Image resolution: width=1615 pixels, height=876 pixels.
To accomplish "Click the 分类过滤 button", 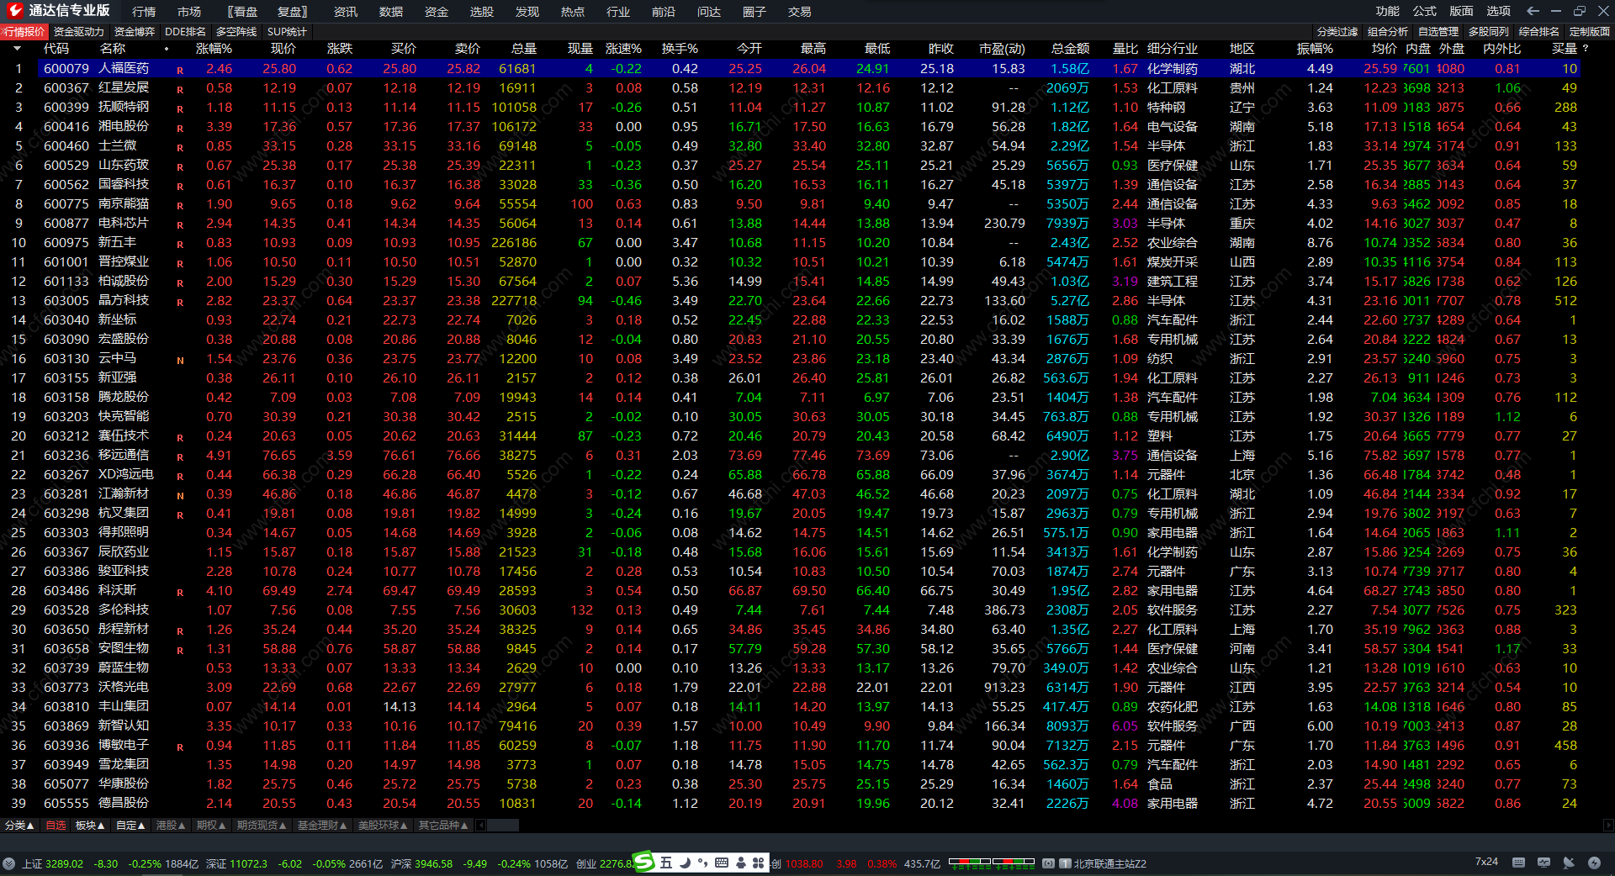I will coord(1337,32).
